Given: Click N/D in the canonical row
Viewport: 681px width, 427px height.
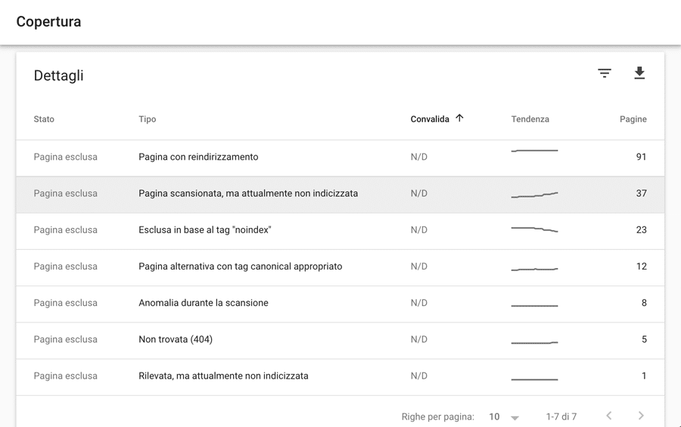Looking at the screenshot, I should (x=419, y=266).
